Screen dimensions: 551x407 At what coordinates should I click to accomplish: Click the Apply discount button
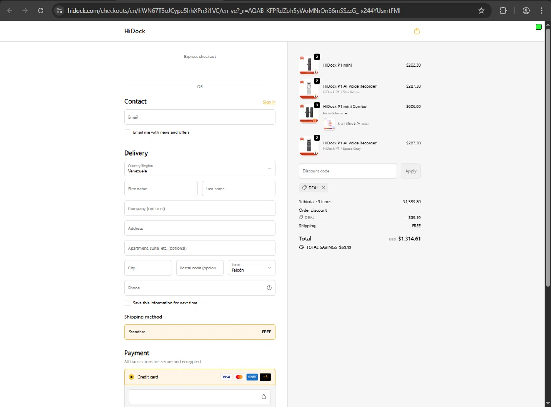tap(411, 171)
